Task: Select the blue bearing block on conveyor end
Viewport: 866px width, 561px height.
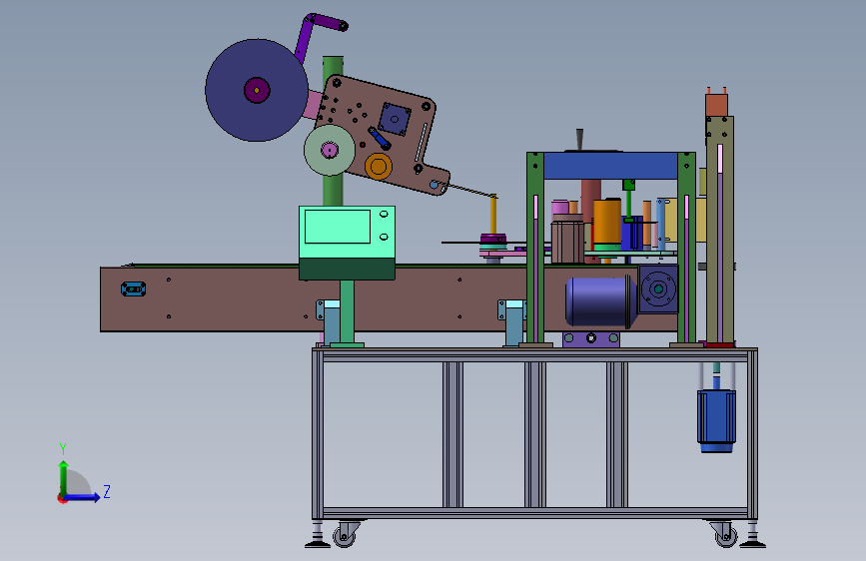Action: [133, 288]
